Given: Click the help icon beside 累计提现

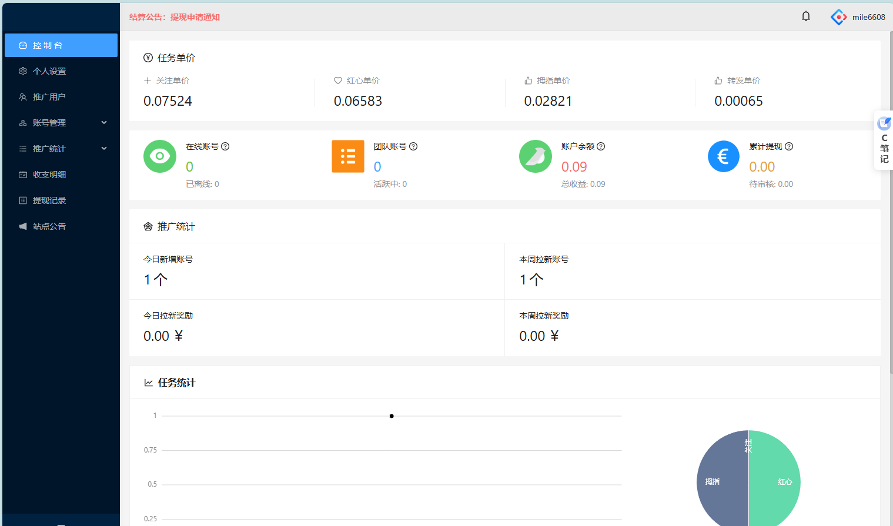Looking at the screenshot, I should (x=789, y=146).
